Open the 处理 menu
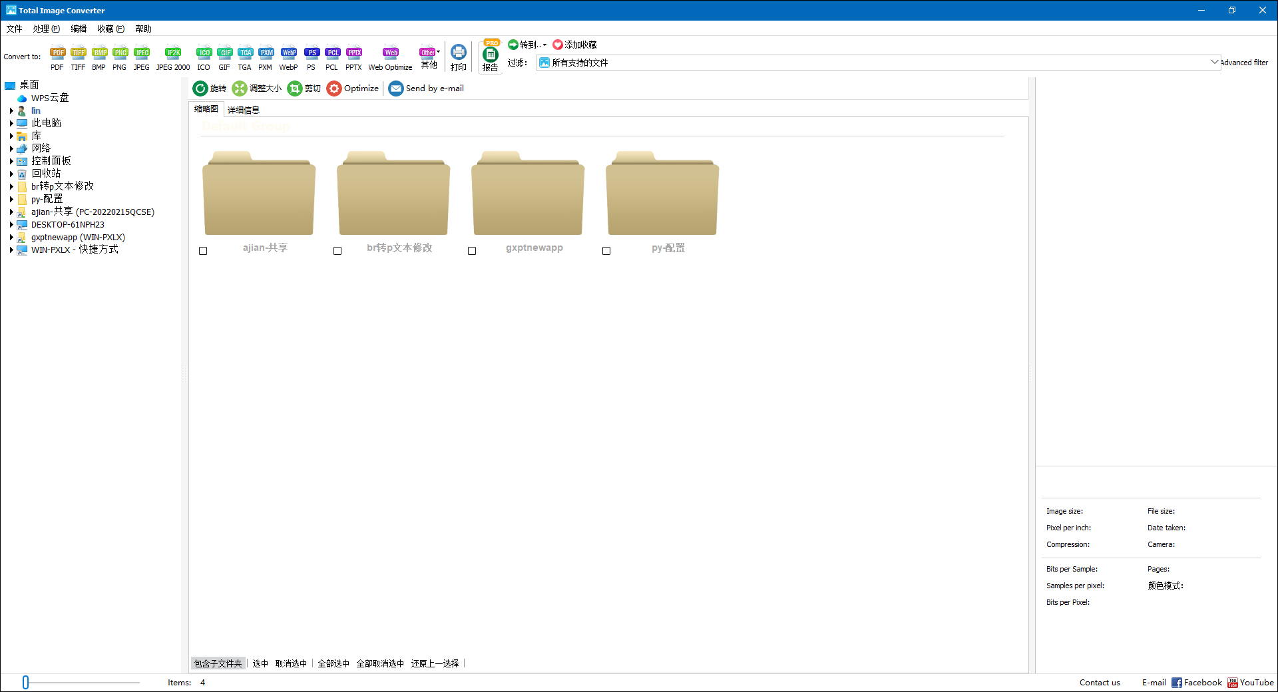 click(46, 29)
